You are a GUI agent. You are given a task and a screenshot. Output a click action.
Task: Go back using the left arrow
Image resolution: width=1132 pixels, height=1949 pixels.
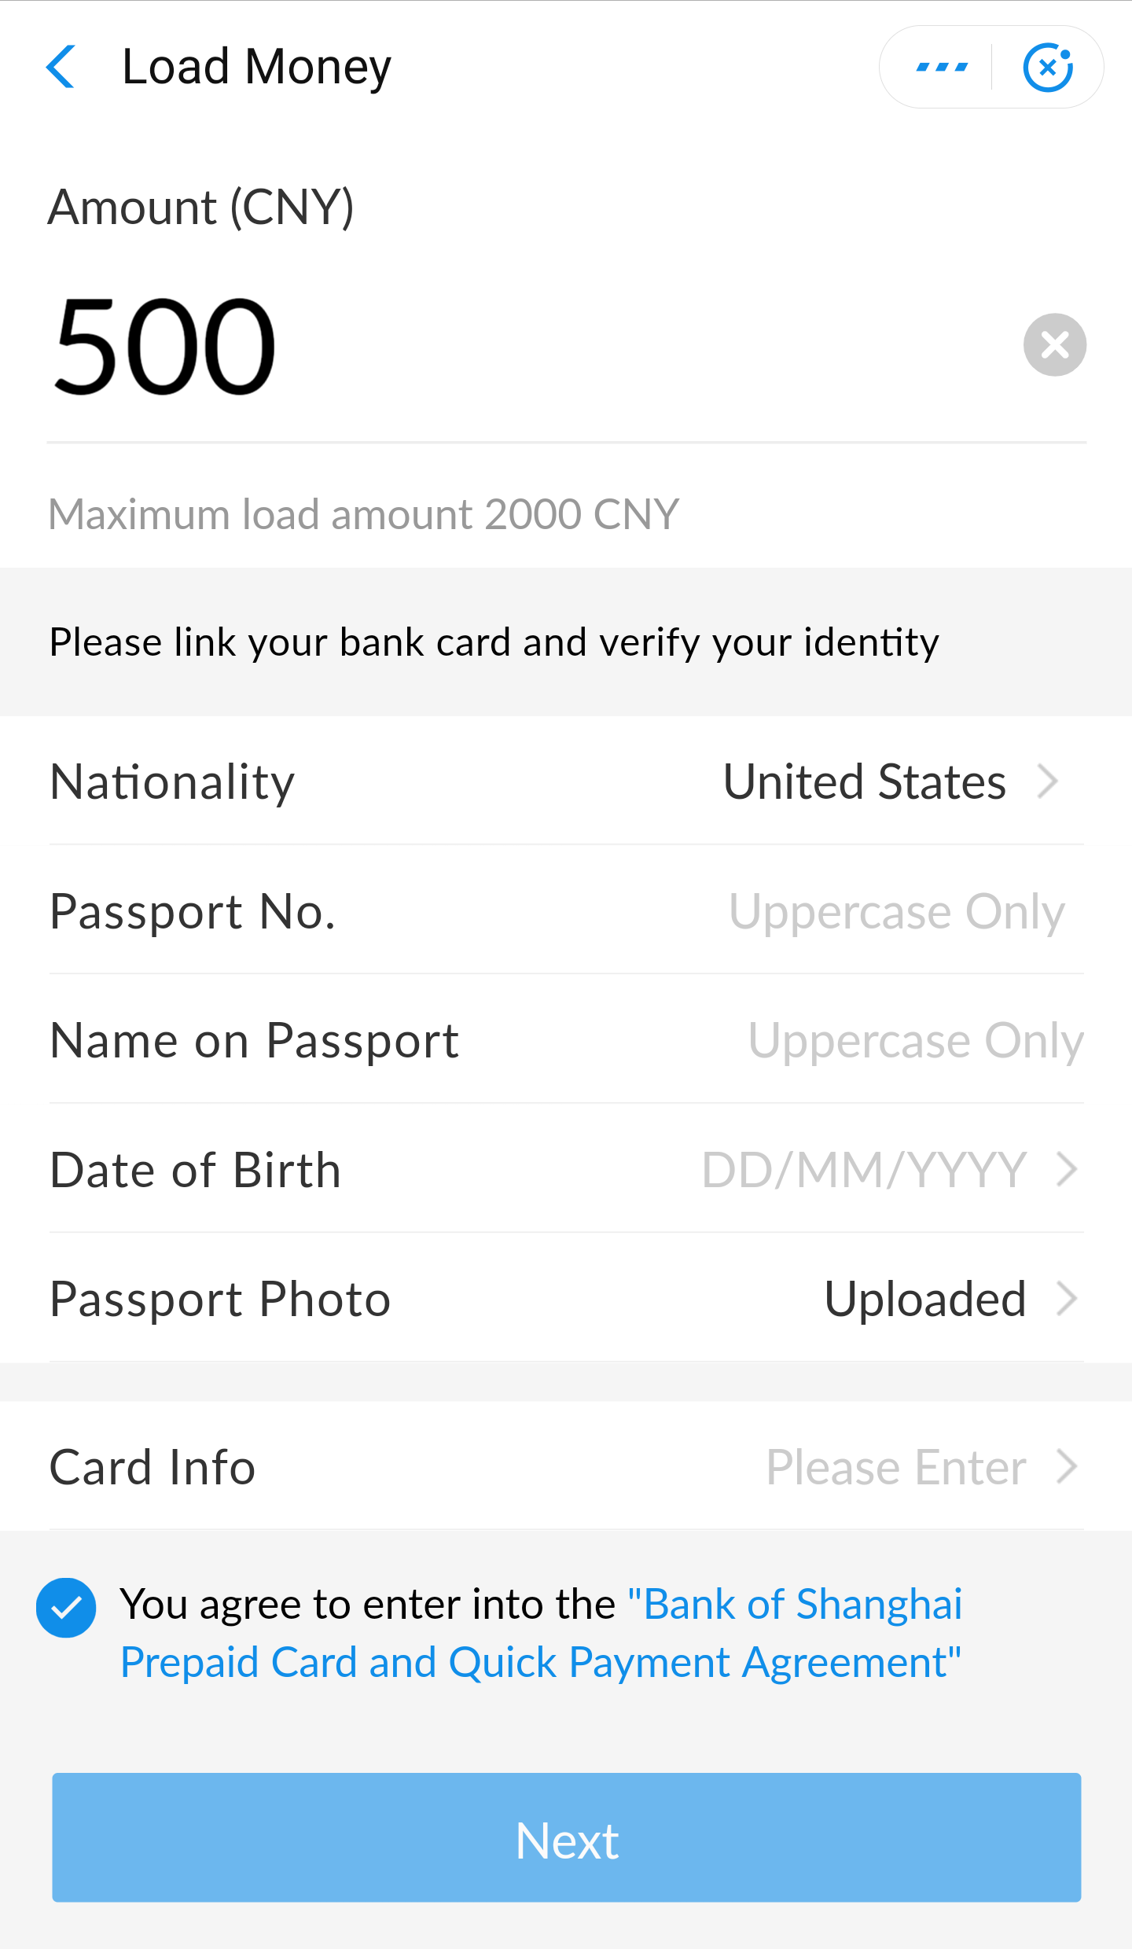(x=61, y=67)
